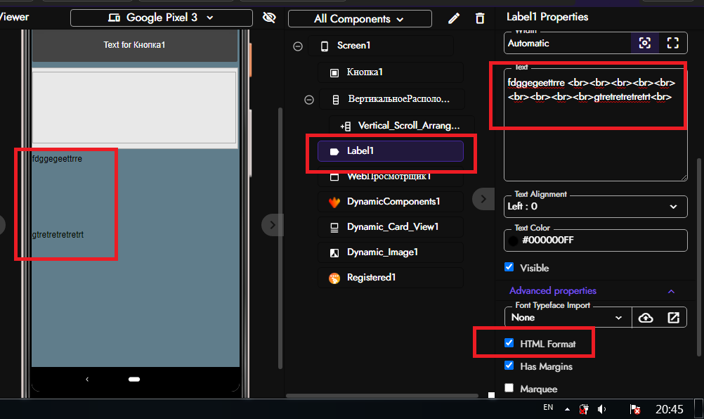
Task: Tap the phone preview back arrow
Action: click(87, 379)
